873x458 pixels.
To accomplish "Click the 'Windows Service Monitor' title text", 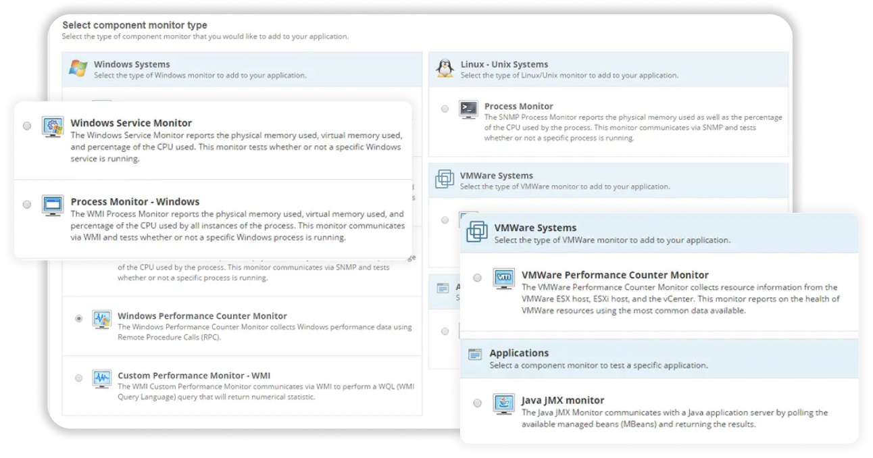I will tap(131, 123).
